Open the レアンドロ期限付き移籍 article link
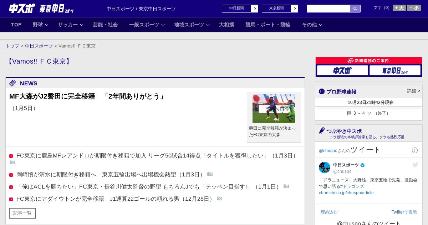428x225 pixels. tap(157, 156)
